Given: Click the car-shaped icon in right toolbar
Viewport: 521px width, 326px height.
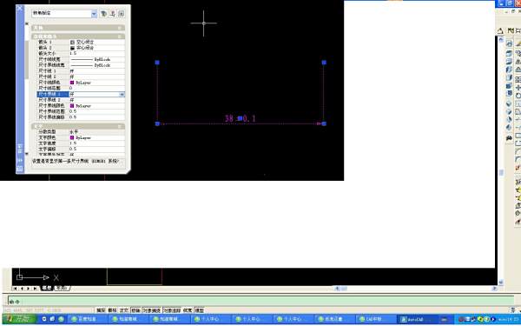Looking at the screenshot, I should [509, 137].
